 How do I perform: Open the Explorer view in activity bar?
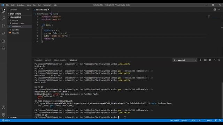[3, 11]
